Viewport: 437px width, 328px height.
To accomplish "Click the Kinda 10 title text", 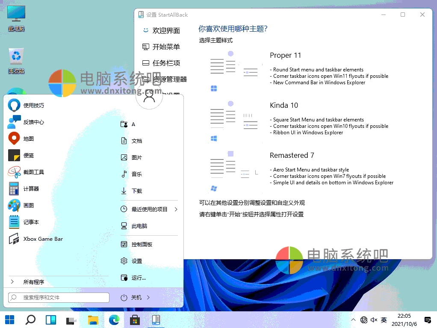I will coord(284,105).
